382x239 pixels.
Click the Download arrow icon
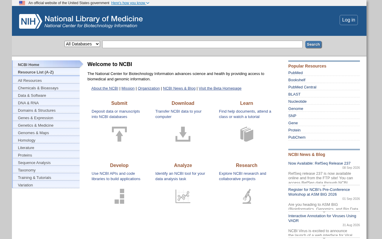click(183, 134)
